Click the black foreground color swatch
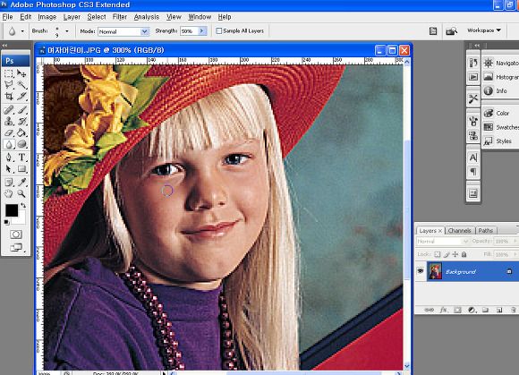 click(12, 210)
